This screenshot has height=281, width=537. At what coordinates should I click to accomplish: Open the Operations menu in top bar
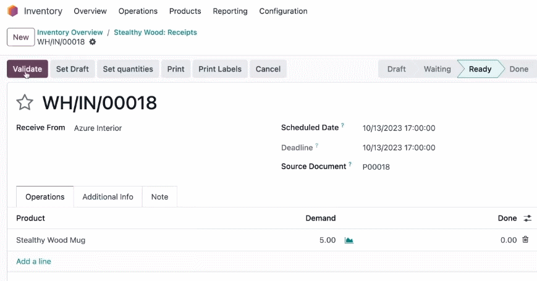tap(138, 11)
